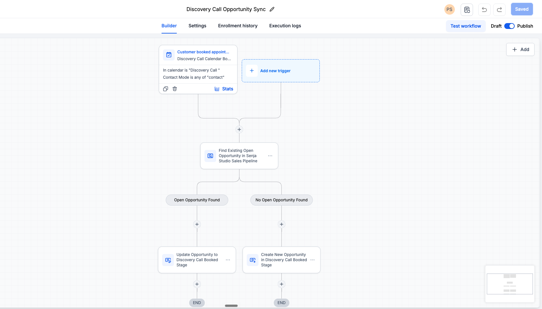Screen dimensions: 542x309
Task: Open Update Opportunity to Discovery Call action
Action: pos(197,260)
